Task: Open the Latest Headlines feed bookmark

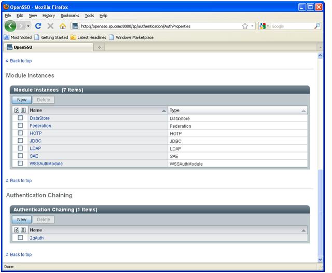Action: pyautogui.click(x=88, y=37)
